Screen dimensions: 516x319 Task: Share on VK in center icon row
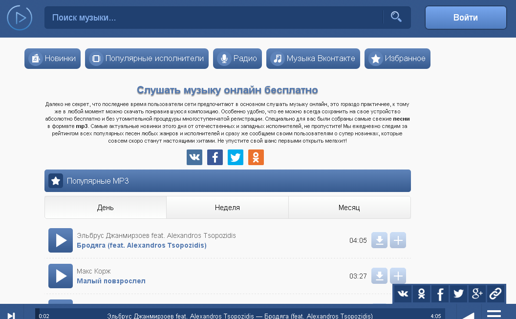point(194,157)
